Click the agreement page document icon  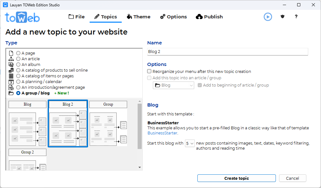coord(11,88)
